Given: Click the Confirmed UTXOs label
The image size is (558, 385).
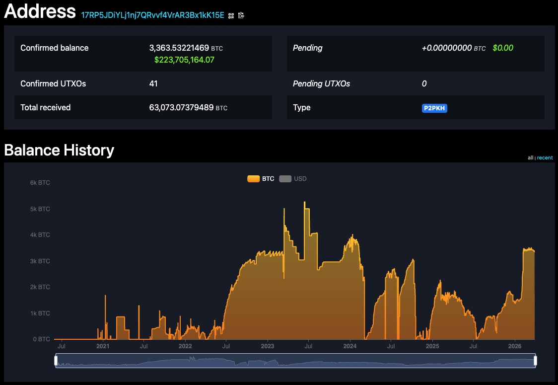Looking at the screenshot, I should [53, 83].
